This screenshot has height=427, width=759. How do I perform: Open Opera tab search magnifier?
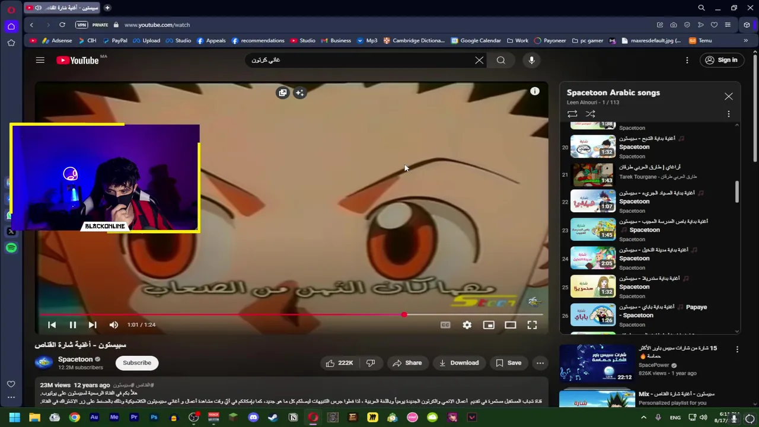click(x=701, y=8)
